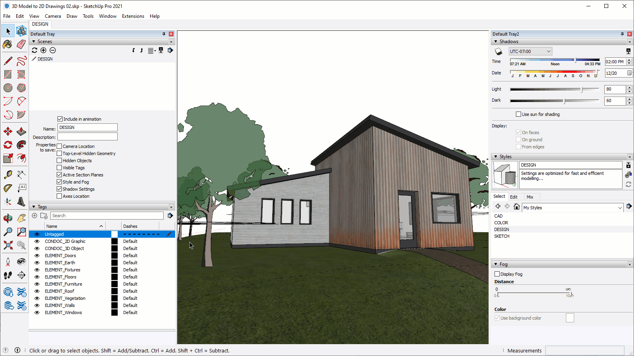Select the Offset tool
Image resolution: width=634 pixels, height=356 pixels.
[21, 158]
